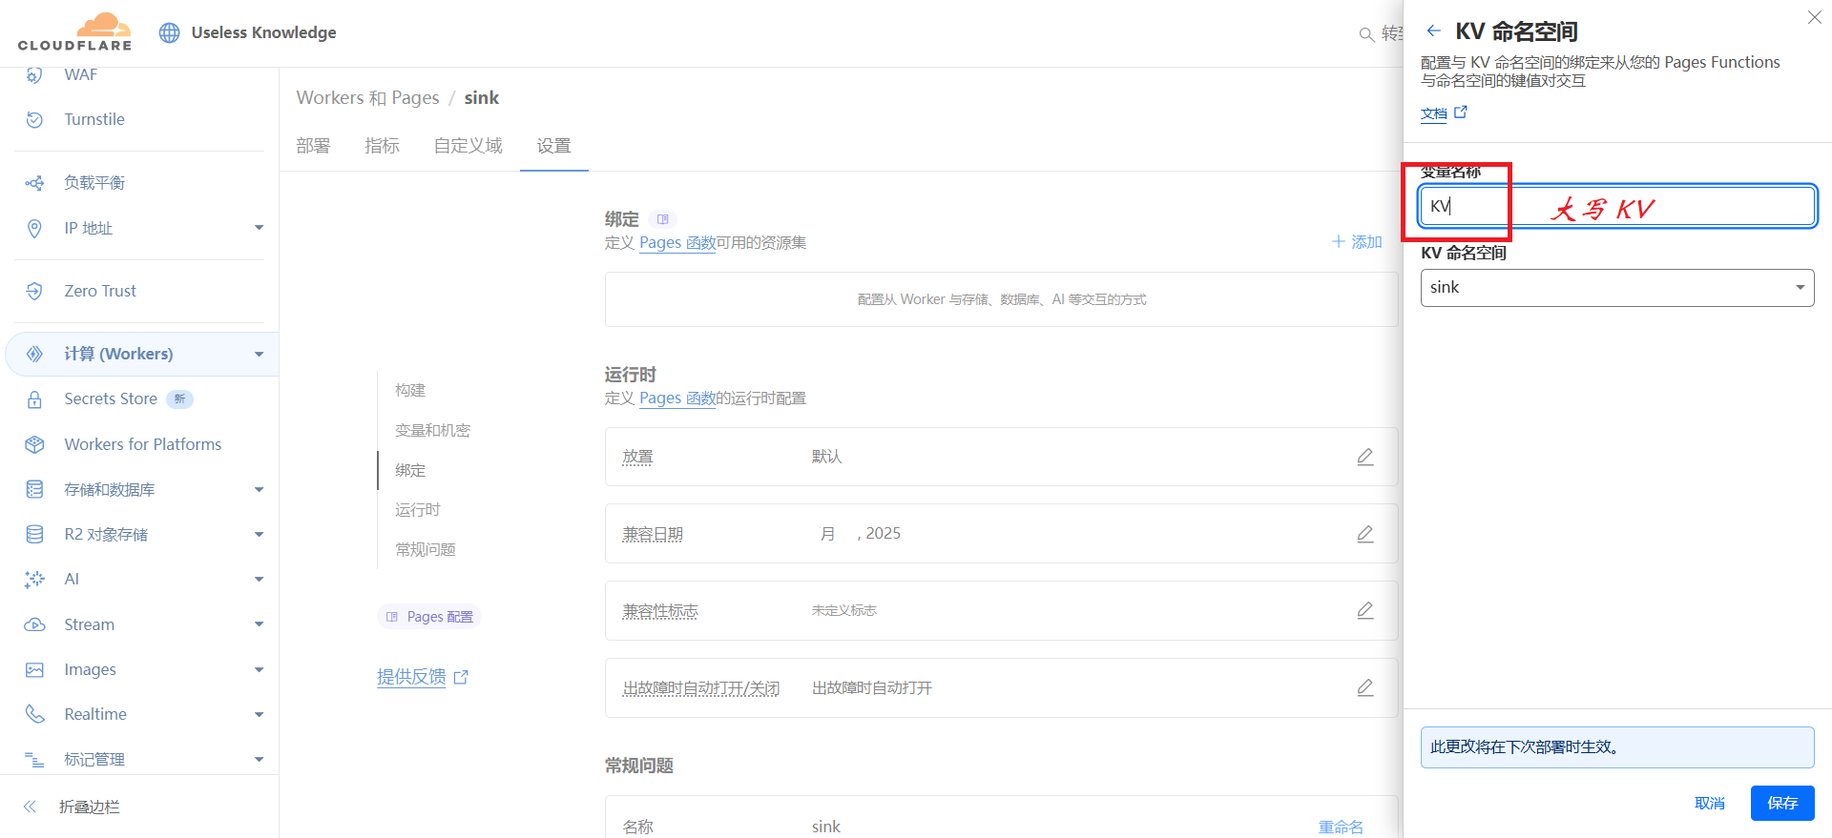Click the 保存 button
The width and height of the screenshot is (1832, 838).
click(1781, 803)
